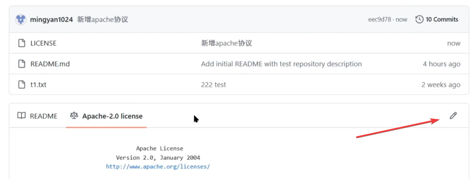Click the t1.txt file icon
Image resolution: width=474 pixels, height=179 pixels.
[22, 84]
